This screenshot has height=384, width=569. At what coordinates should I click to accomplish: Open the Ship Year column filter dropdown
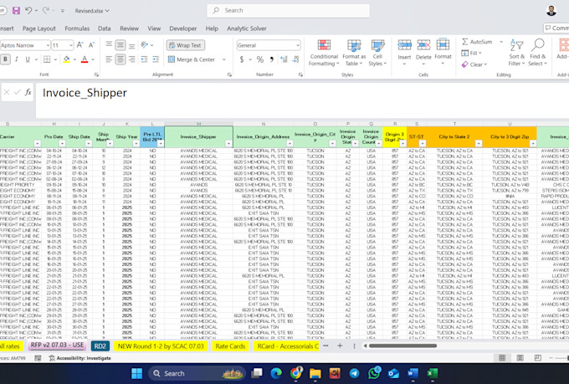[x=136, y=144]
